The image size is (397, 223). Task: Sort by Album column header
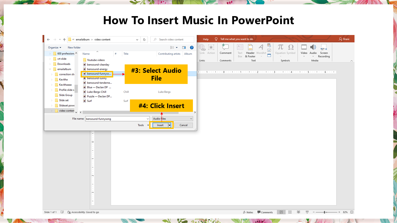point(188,54)
